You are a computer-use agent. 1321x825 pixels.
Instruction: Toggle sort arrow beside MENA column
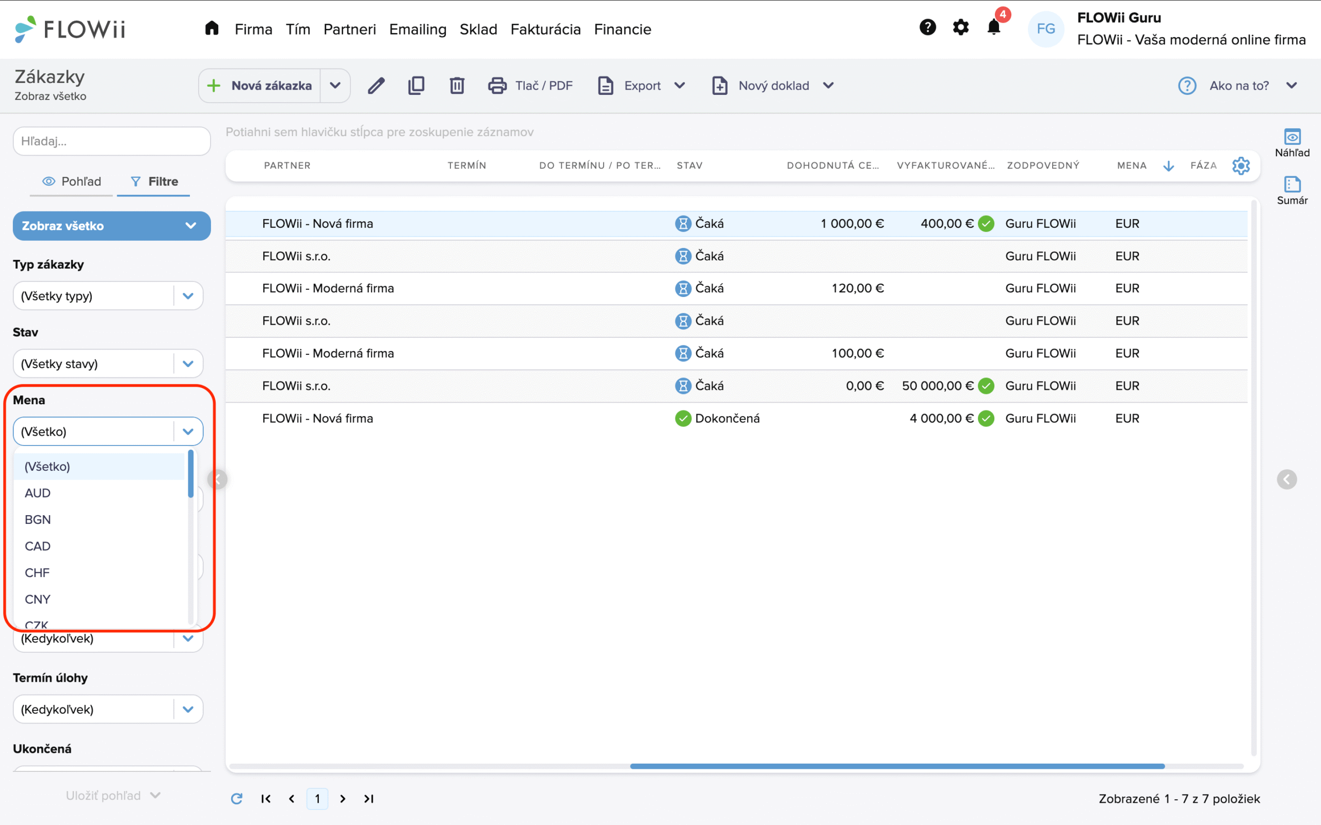1168,166
